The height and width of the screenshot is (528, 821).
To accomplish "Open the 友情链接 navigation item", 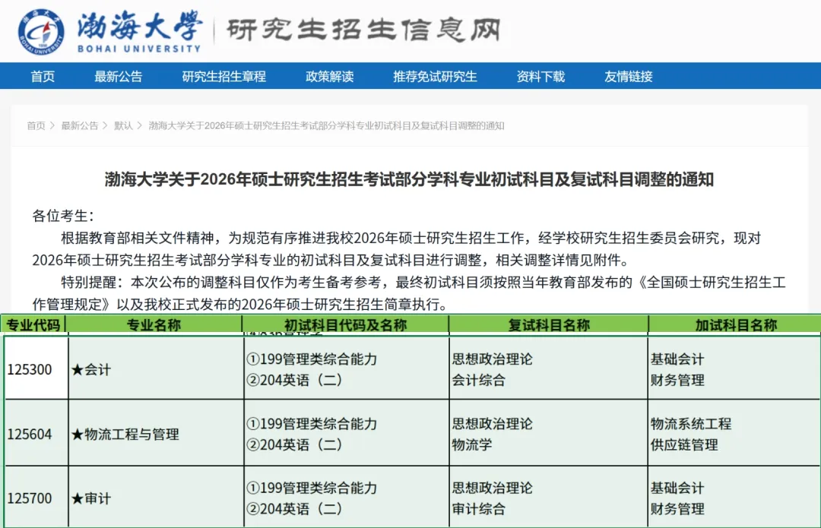I will (x=629, y=77).
